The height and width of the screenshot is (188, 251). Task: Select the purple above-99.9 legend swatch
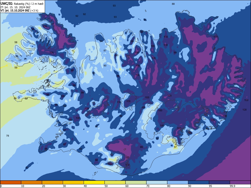click(x=240, y=182)
